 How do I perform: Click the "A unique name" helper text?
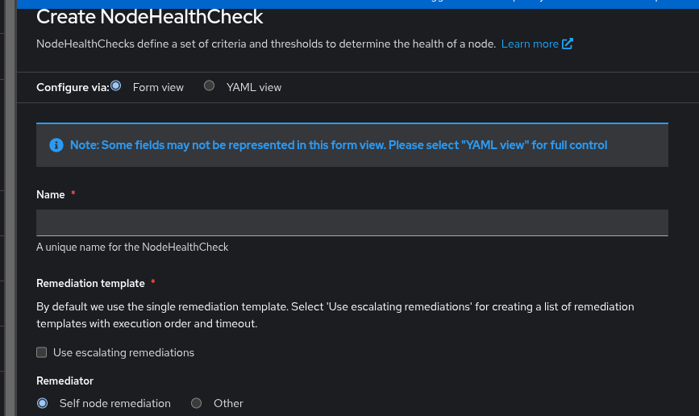tap(132, 248)
